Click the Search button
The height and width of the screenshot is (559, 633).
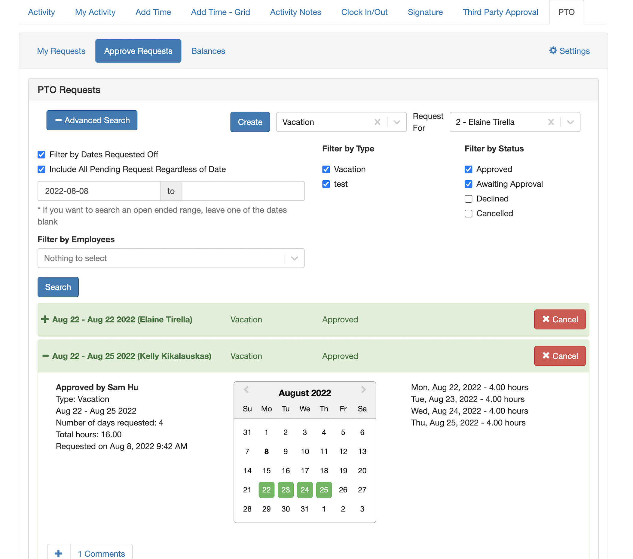point(58,287)
